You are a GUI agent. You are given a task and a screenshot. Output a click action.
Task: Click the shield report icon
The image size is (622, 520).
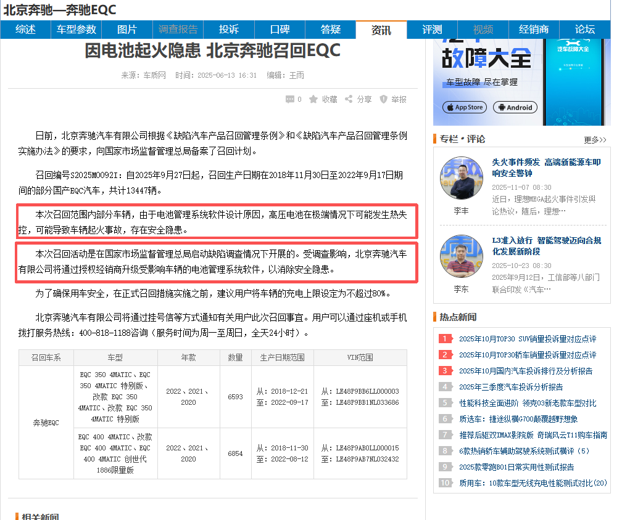click(383, 99)
